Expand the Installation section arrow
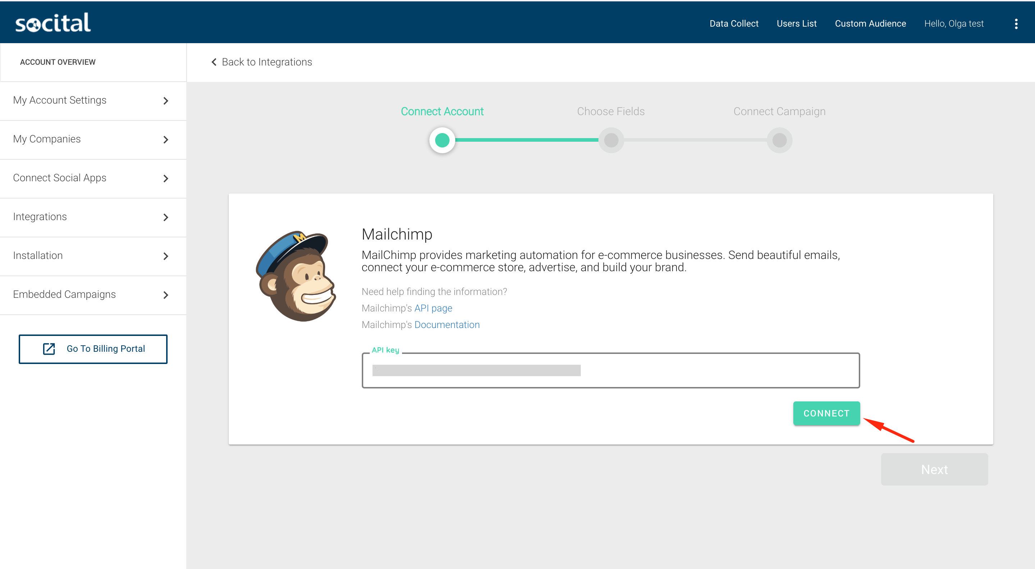 (165, 256)
